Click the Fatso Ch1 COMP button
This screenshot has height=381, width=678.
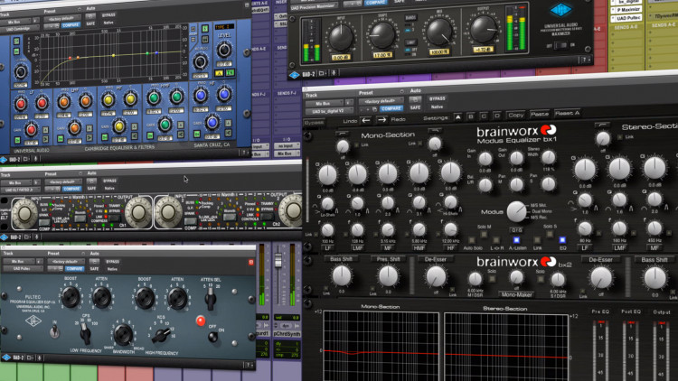[44, 223]
